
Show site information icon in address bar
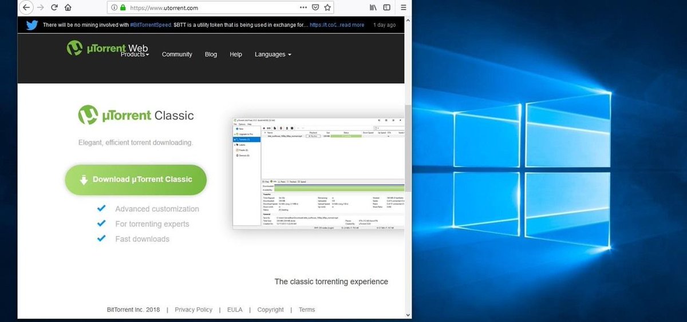click(x=114, y=8)
